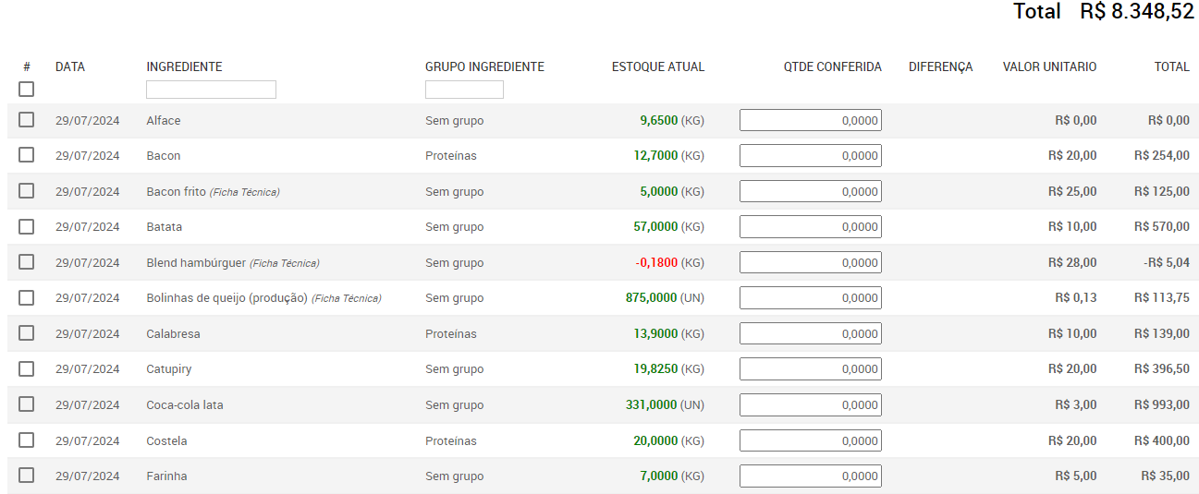Focus the Grupo Ingrediente filter field
Screen dimensions: 1199x494
pyautogui.click(x=464, y=90)
